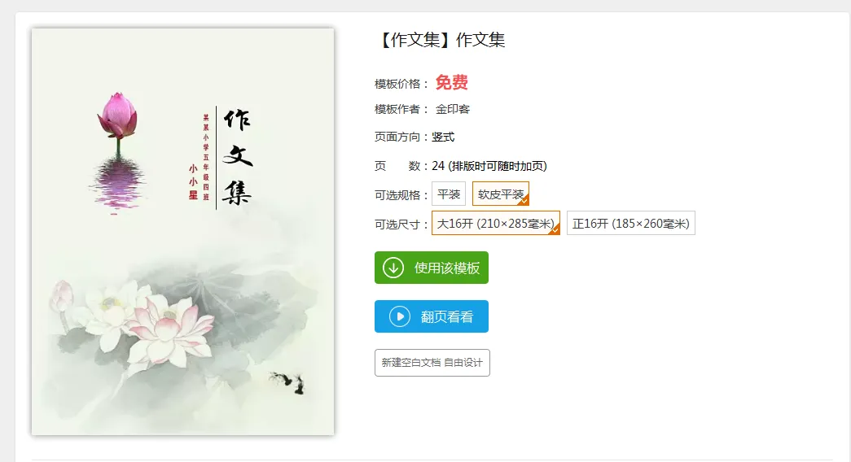Viewport: 851px width, 462px height.
Task: Click the orange checkmark corner on 软皮平装
Action: pos(524,201)
